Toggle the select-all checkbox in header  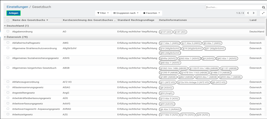coord(8,20)
